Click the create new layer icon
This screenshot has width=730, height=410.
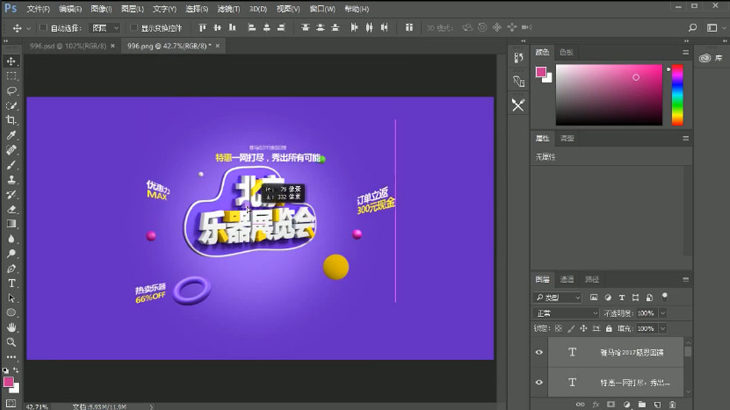(657, 404)
